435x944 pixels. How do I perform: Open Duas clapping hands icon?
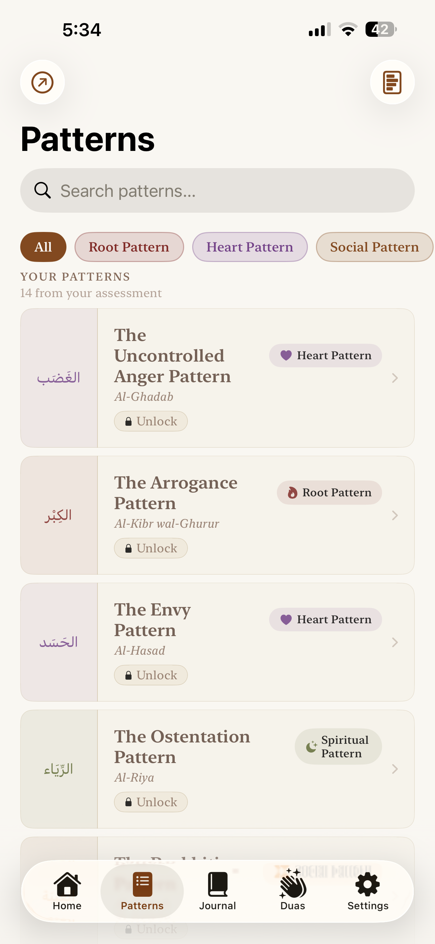click(293, 883)
